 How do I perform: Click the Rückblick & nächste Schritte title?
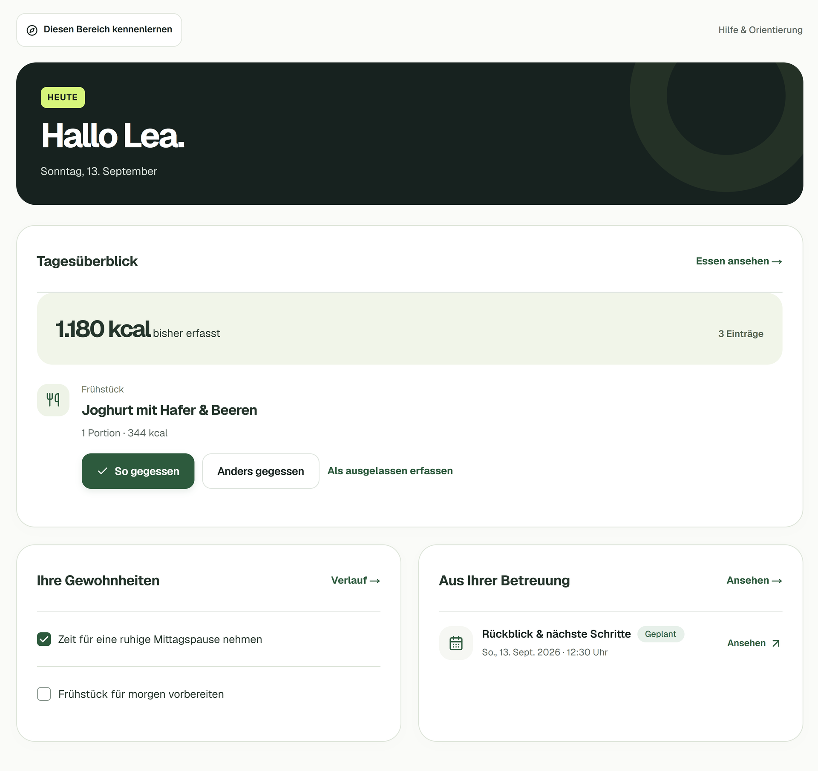[556, 634]
